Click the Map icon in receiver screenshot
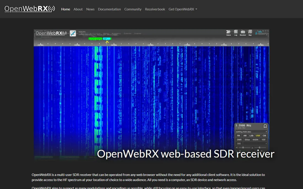303x189 pixels. [x=250, y=33]
